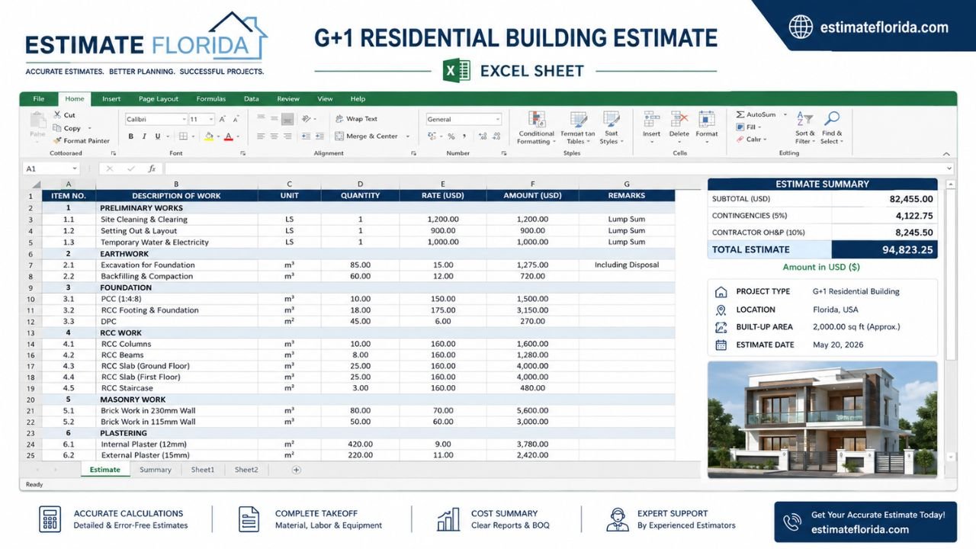Open the Font Color dropdown arrow
Viewport: 976px width, 549px height.
[x=238, y=137]
